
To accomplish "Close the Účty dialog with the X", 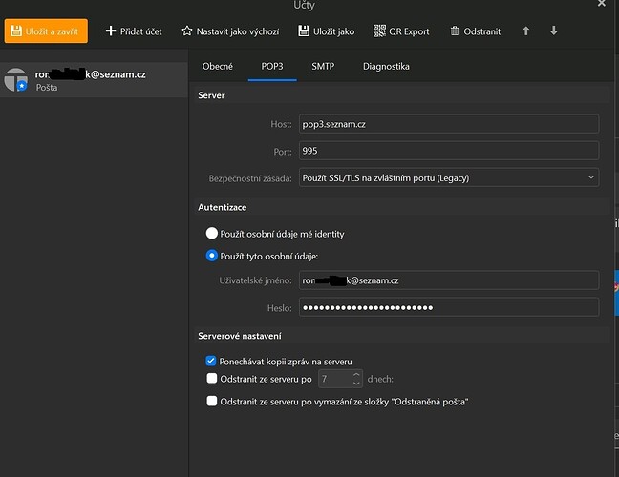I will (601, 4).
